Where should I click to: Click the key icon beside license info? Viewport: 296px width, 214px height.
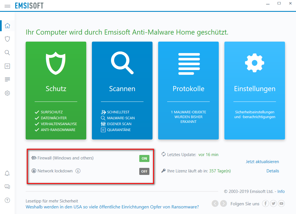tap(164, 171)
